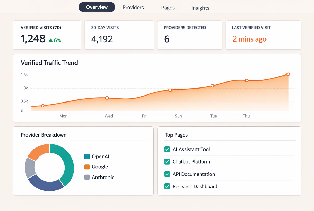Click the 2 mins ago link

tap(249, 39)
